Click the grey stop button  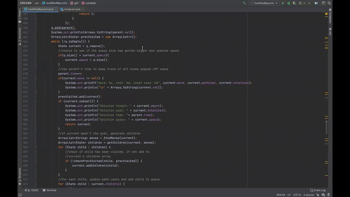click(309, 3)
